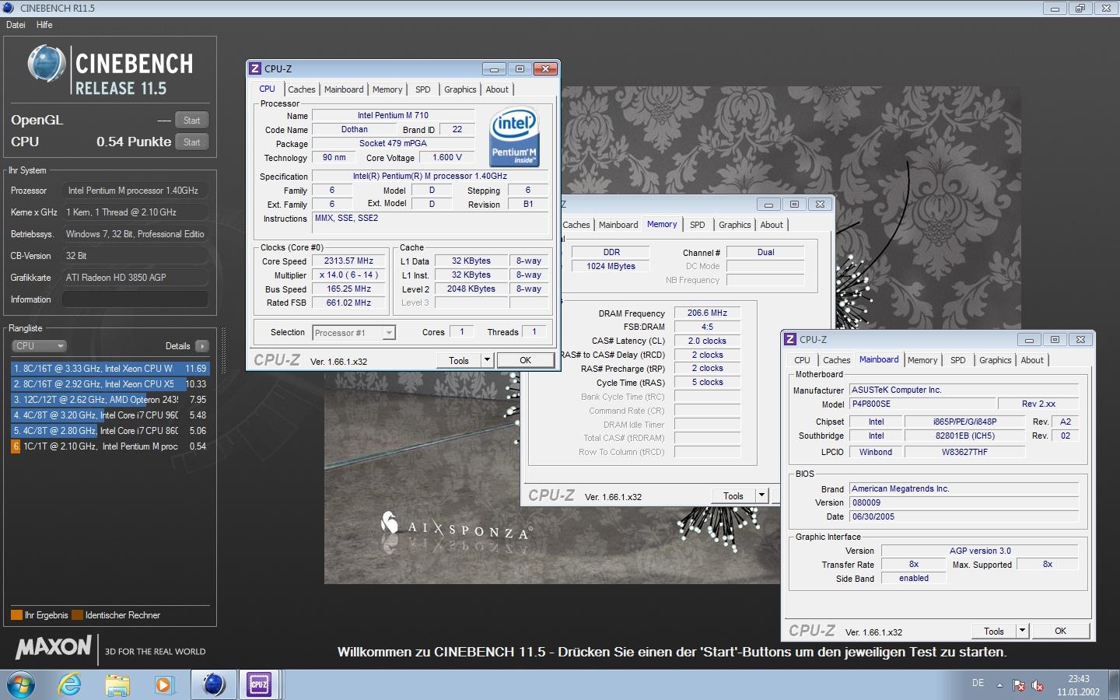
Task: Click the Core Speed 2313.57 MHz value
Action: 348,261
